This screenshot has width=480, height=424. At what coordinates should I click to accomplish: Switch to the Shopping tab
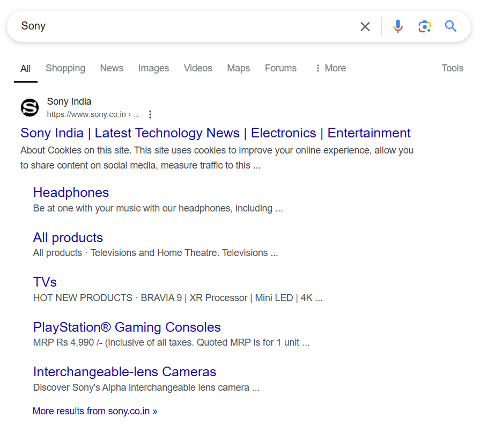pos(65,68)
